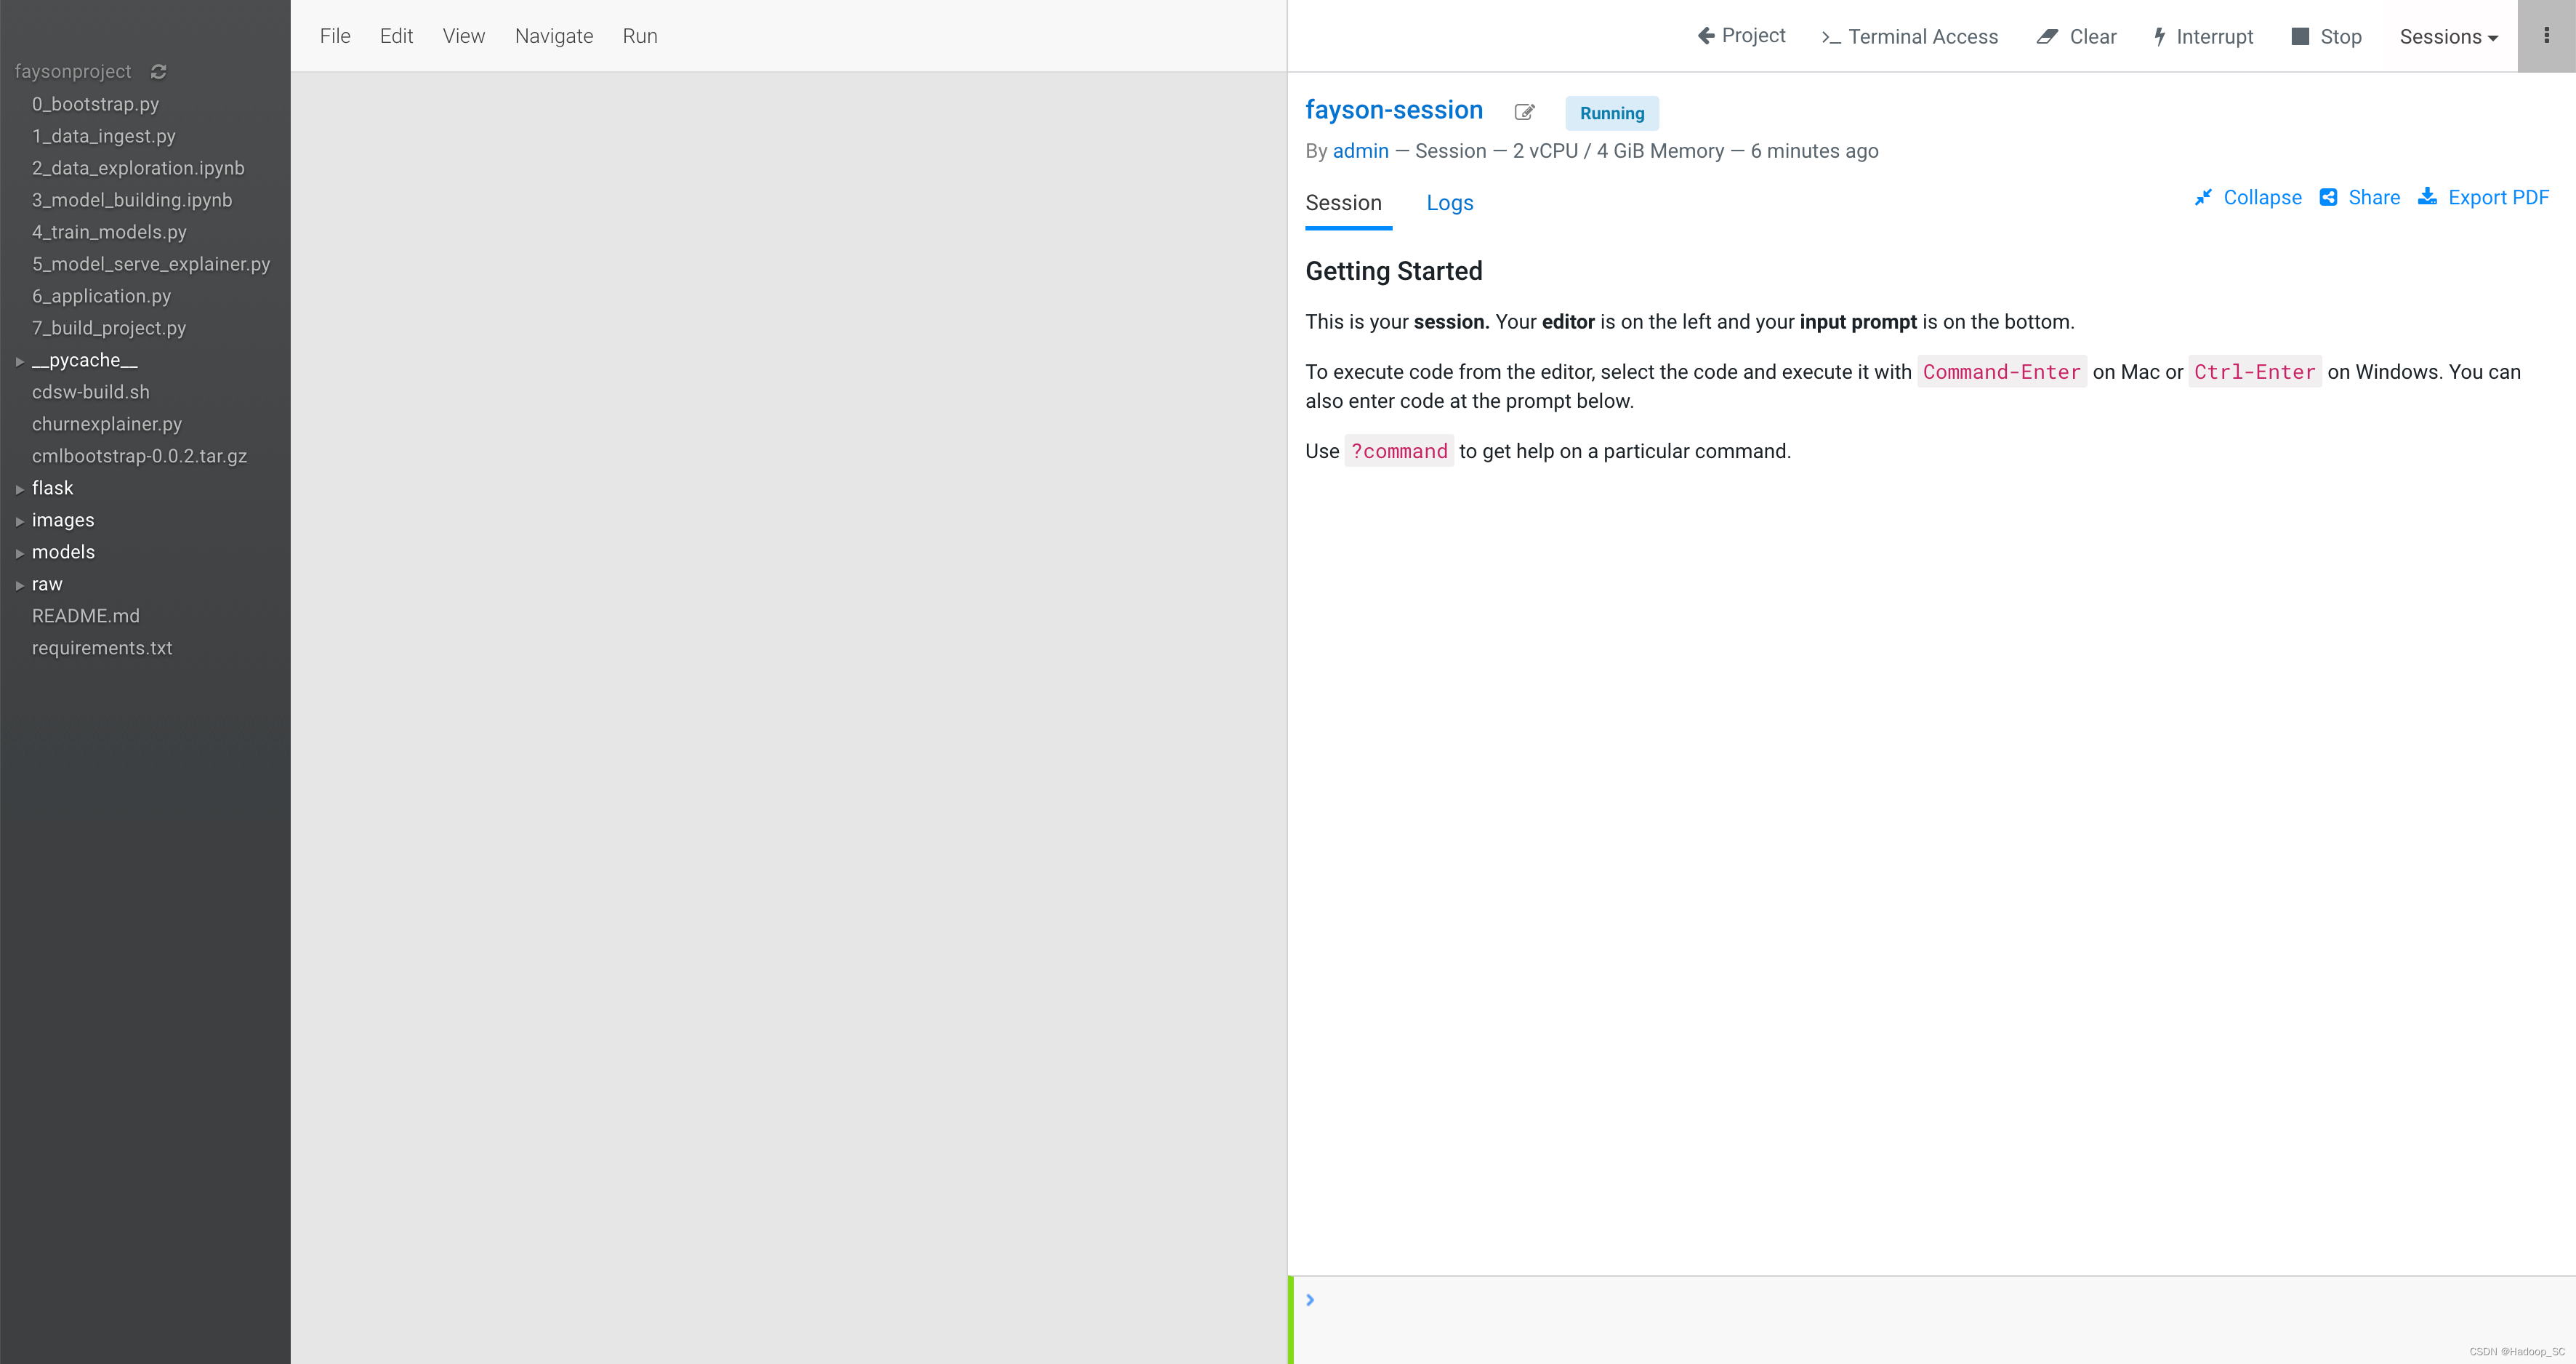The height and width of the screenshot is (1364, 2576).
Task: Click the admin user link
Action: [1360, 151]
